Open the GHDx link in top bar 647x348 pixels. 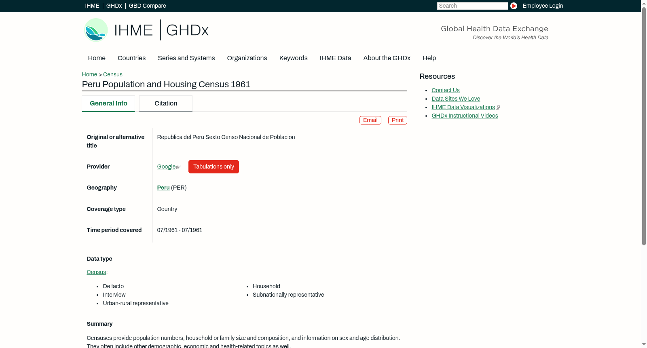(114, 6)
